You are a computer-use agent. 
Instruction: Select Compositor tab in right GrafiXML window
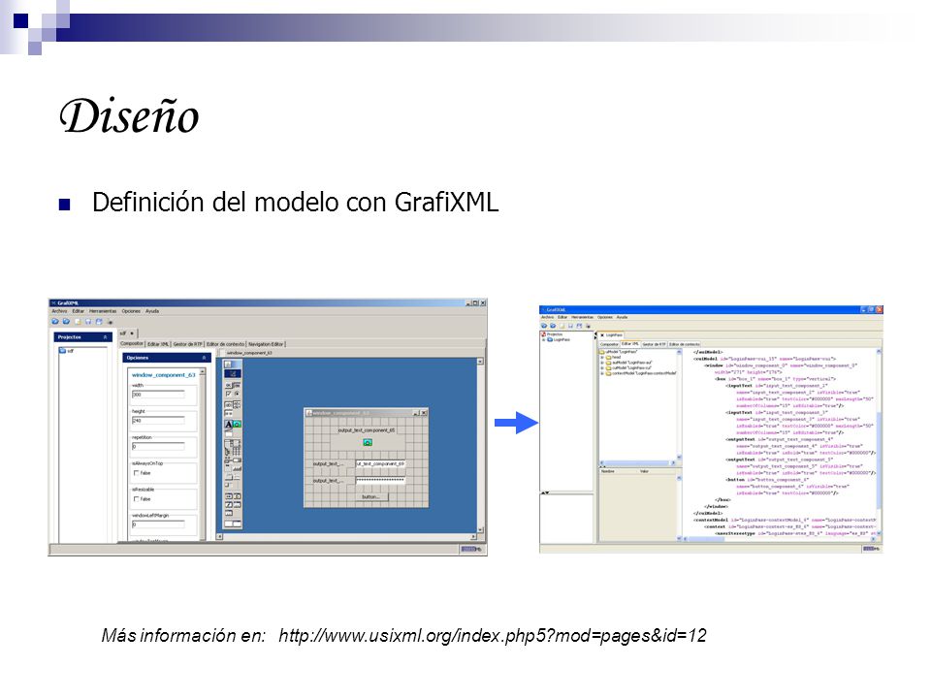pos(609,344)
